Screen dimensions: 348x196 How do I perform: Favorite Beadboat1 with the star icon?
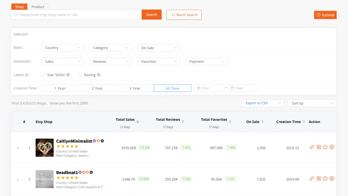pyautogui.click(x=325, y=179)
